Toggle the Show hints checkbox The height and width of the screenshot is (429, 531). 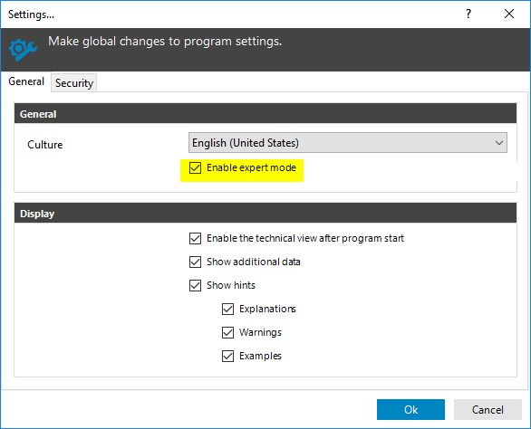195,285
